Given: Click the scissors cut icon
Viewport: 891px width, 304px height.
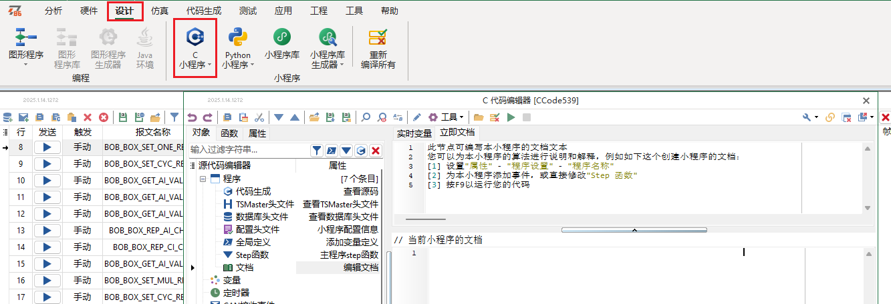Looking at the screenshot, I should pyautogui.click(x=260, y=117).
